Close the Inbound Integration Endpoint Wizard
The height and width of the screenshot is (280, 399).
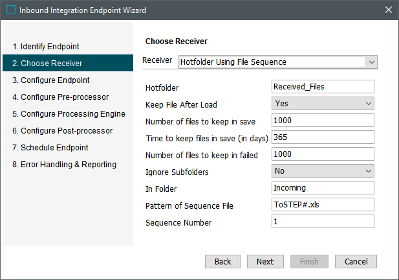point(387,10)
